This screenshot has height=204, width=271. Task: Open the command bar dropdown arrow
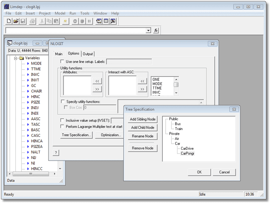click(148, 31)
